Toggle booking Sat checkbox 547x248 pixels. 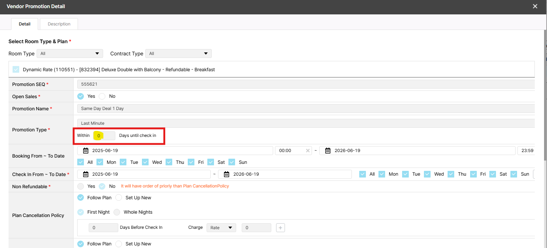[211, 162]
